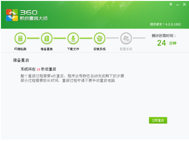
Task: Click the 环境检测 step icon
Action: pyautogui.click(x=20, y=38)
